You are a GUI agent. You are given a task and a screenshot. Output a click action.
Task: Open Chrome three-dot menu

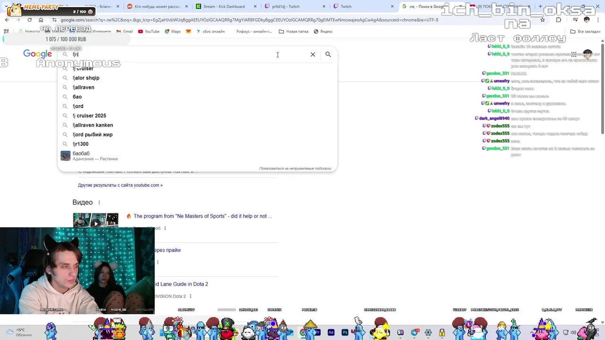[598, 20]
